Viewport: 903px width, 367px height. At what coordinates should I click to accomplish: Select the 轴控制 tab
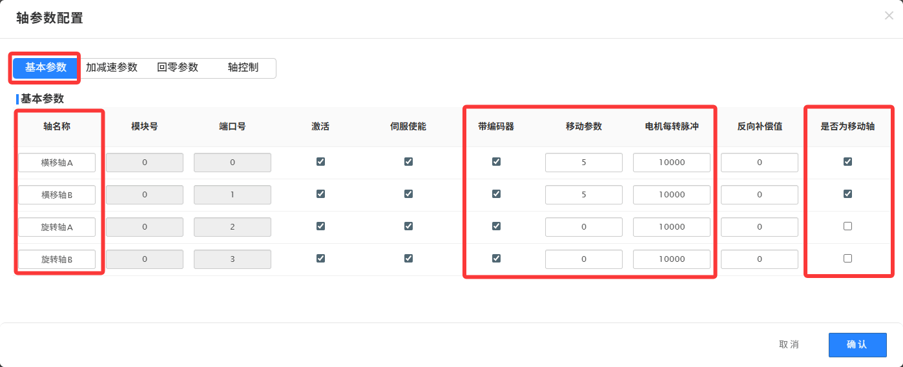(x=243, y=68)
